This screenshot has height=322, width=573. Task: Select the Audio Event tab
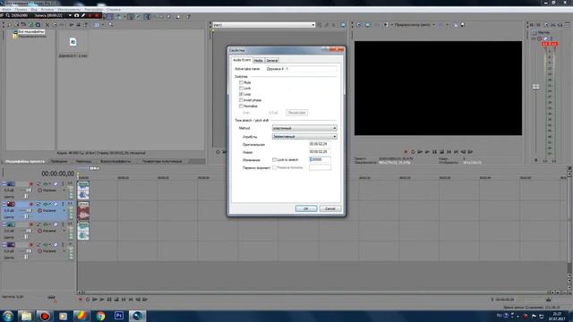coord(242,60)
